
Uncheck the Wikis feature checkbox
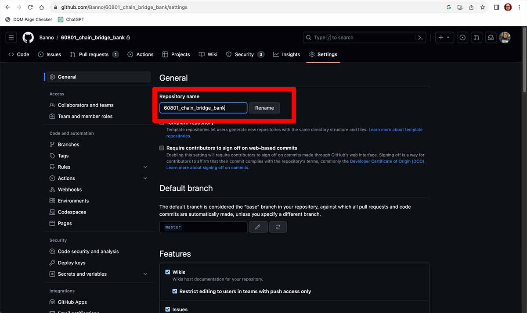coord(168,272)
